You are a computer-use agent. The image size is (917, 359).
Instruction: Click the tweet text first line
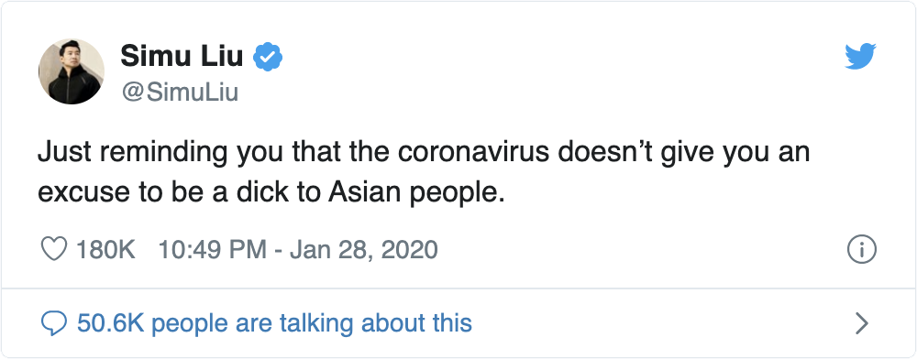click(424, 153)
